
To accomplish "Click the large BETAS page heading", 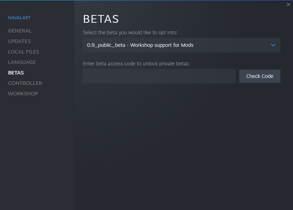I will click(101, 19).
